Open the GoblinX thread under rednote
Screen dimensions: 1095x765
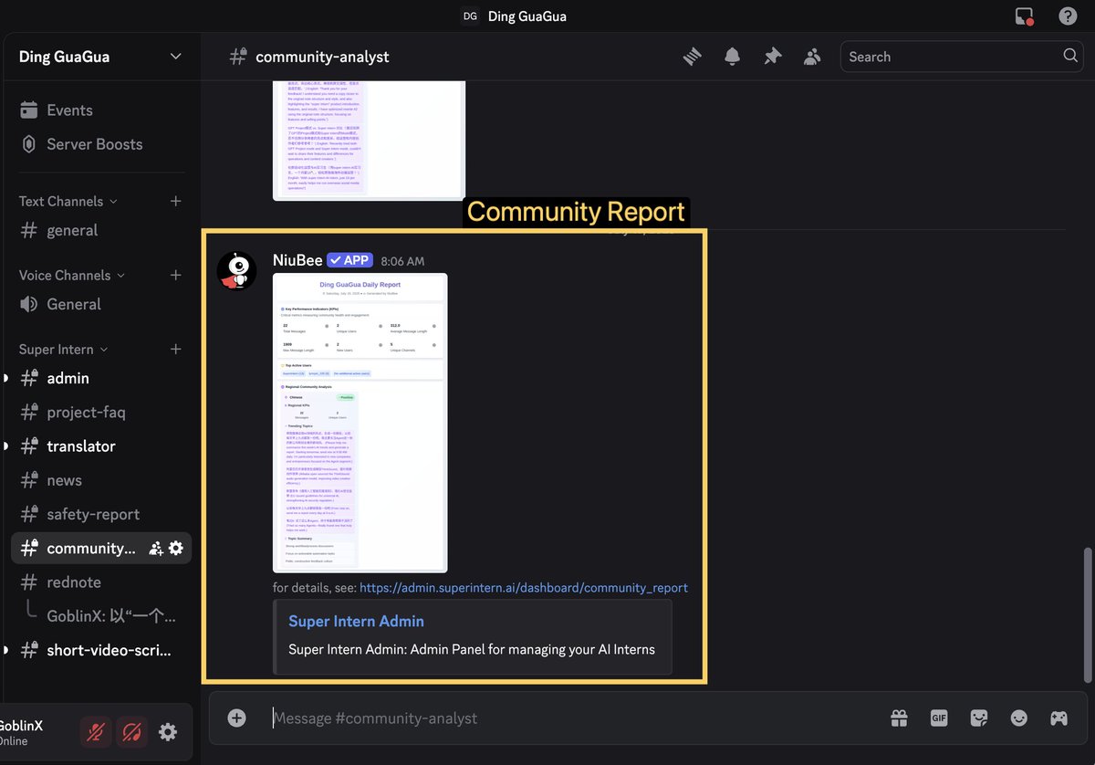(111, 615)
